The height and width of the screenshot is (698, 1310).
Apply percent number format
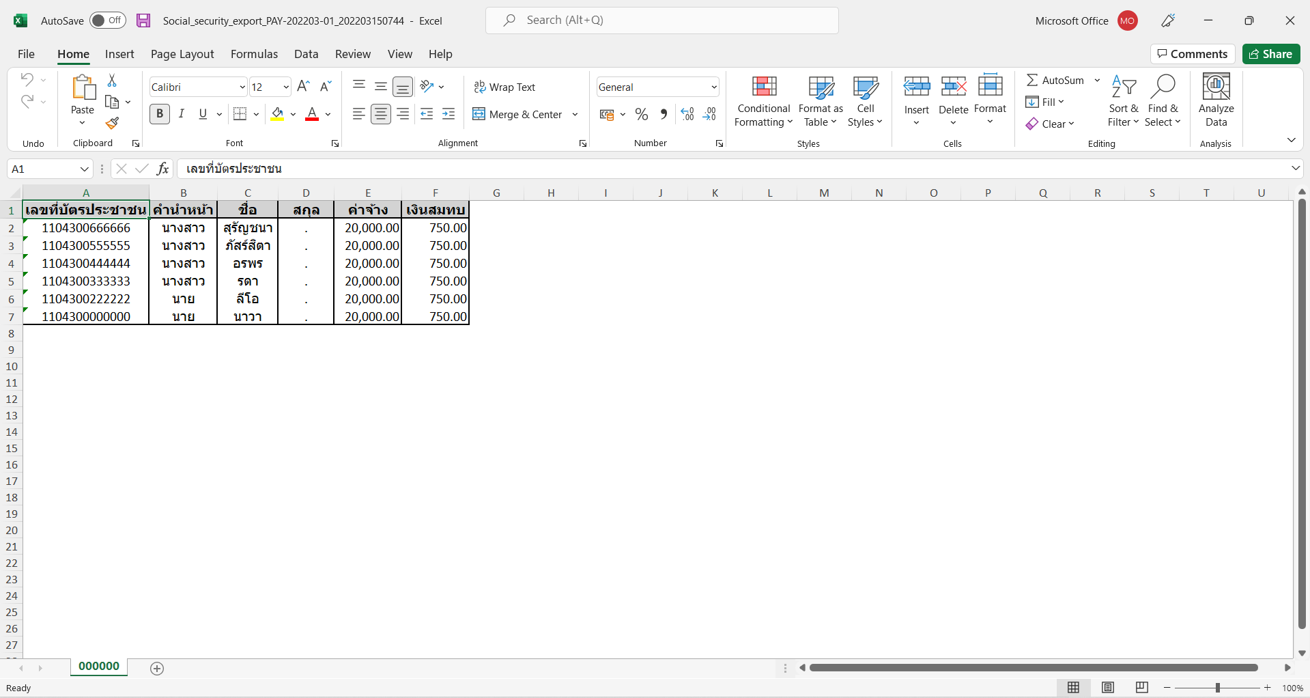tap(641, 114)
